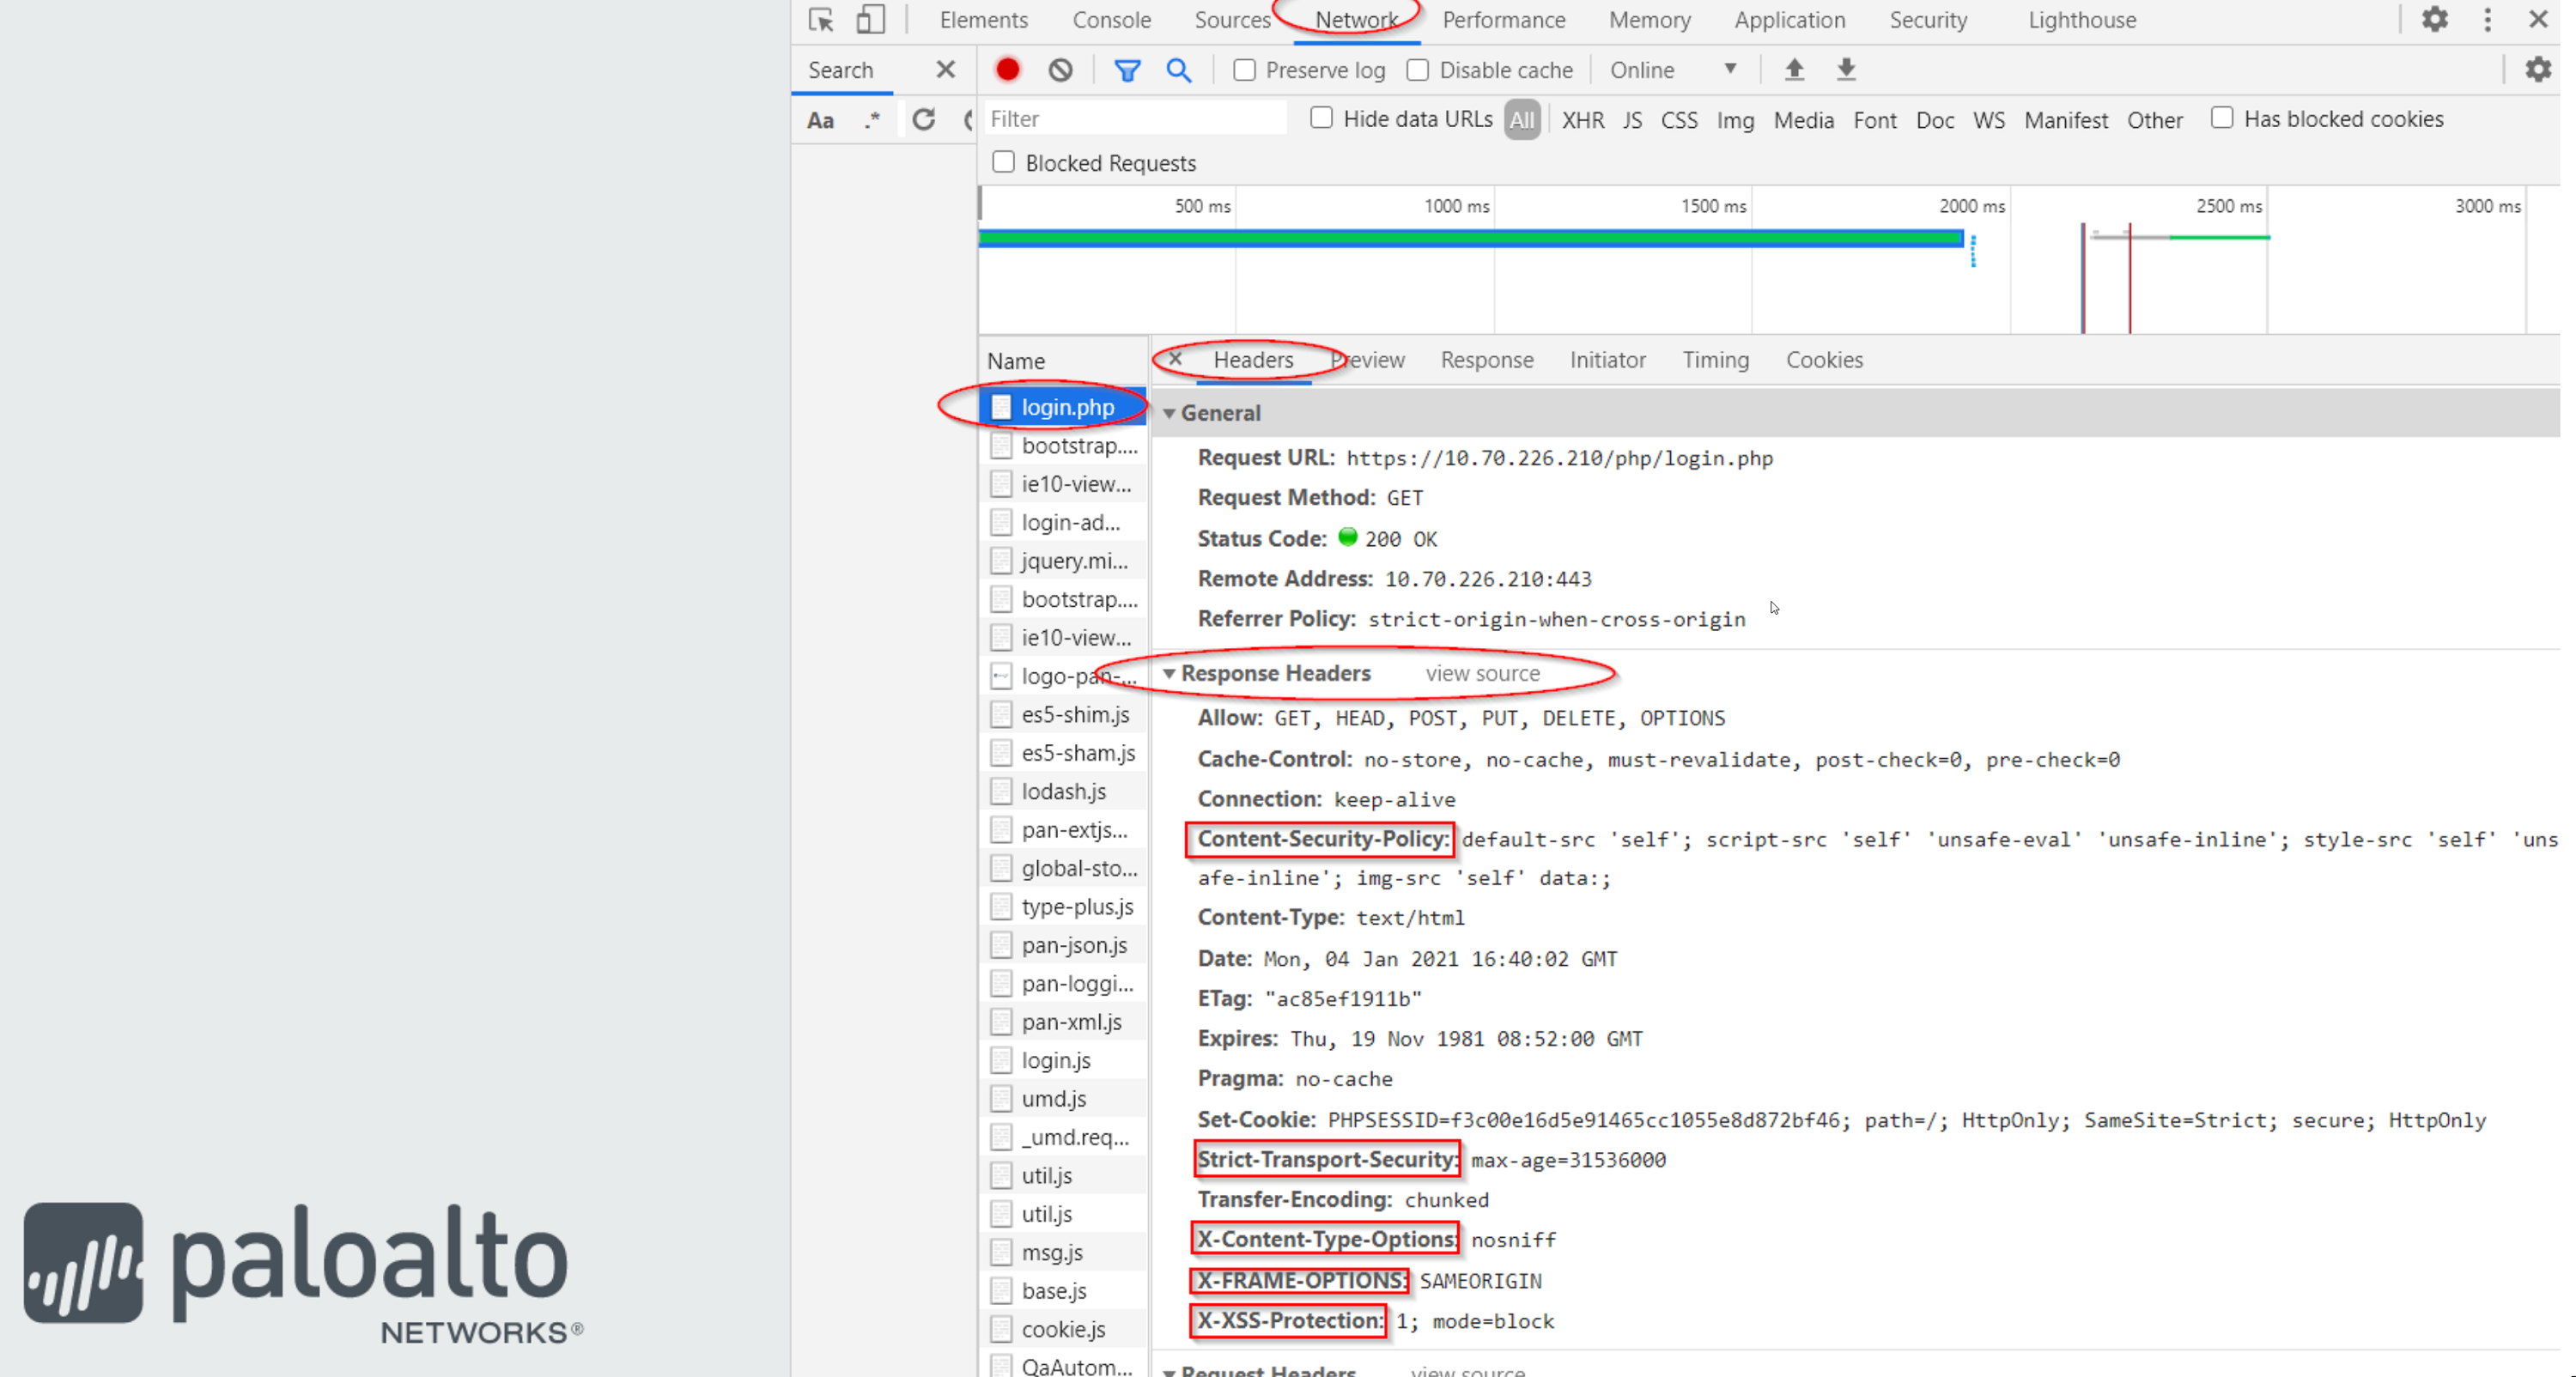Click the refresh search icon

923,120
